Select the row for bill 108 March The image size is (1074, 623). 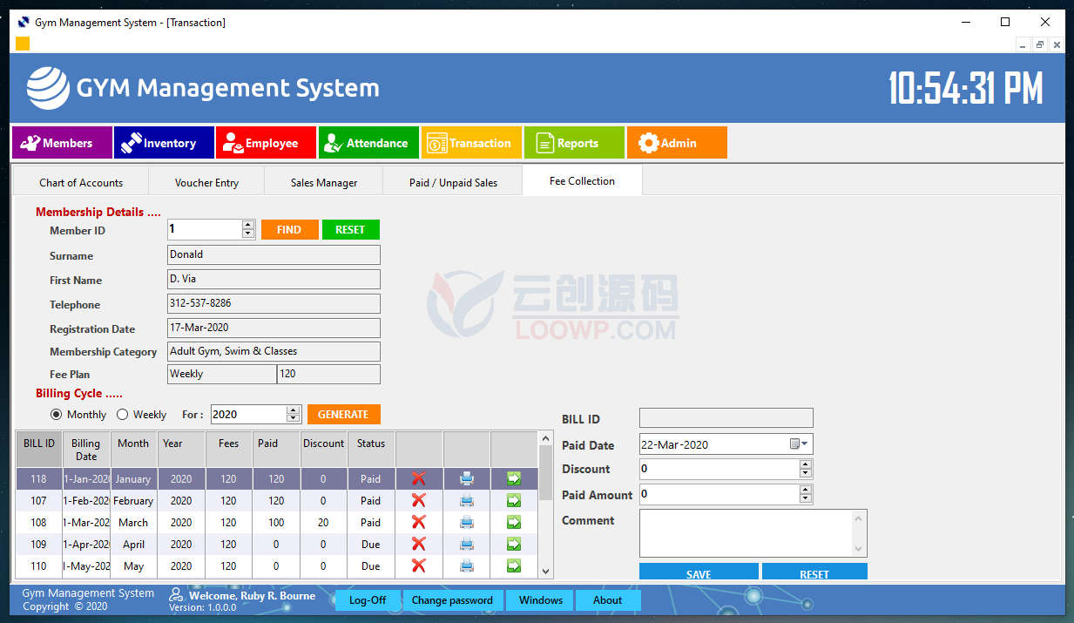pyautogui.click(x=277, y=522)
